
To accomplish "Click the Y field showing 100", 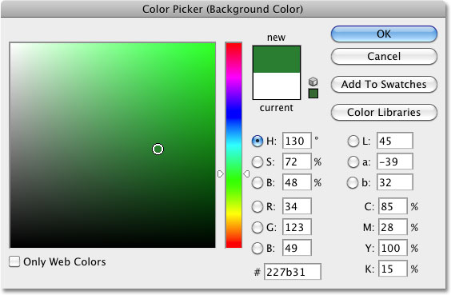I will (393, 248).
